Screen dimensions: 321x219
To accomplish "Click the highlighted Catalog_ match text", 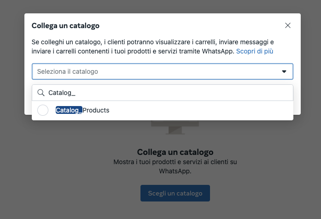I will pos(69,110).
